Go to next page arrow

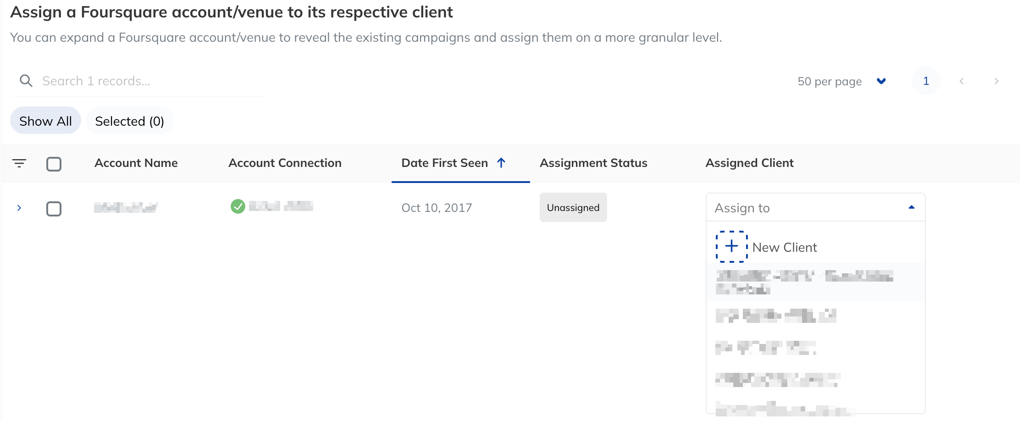tap(996, 81)
